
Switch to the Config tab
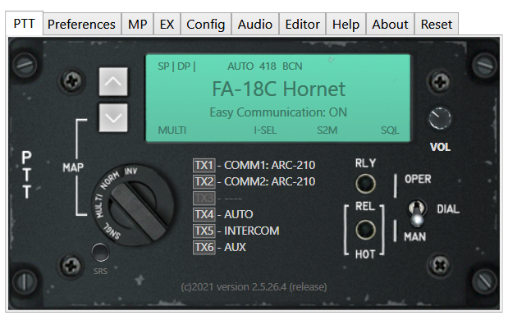click(x=206, y=25)
